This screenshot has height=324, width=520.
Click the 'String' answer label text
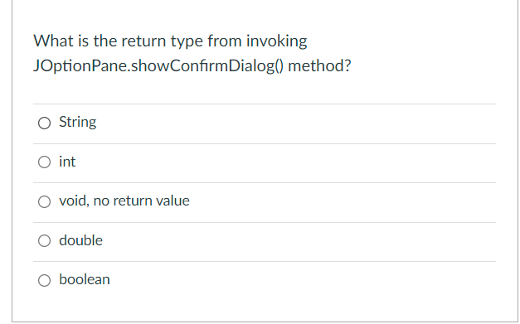pos(78,123)
